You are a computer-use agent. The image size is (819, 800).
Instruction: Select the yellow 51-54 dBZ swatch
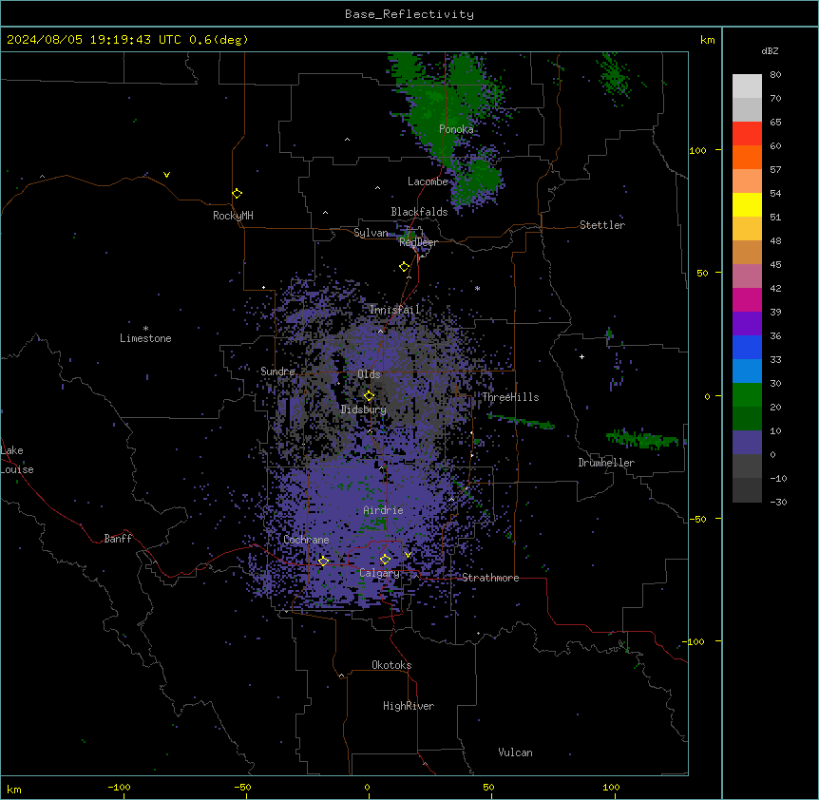pyautogui.click(x=747, y=204)
